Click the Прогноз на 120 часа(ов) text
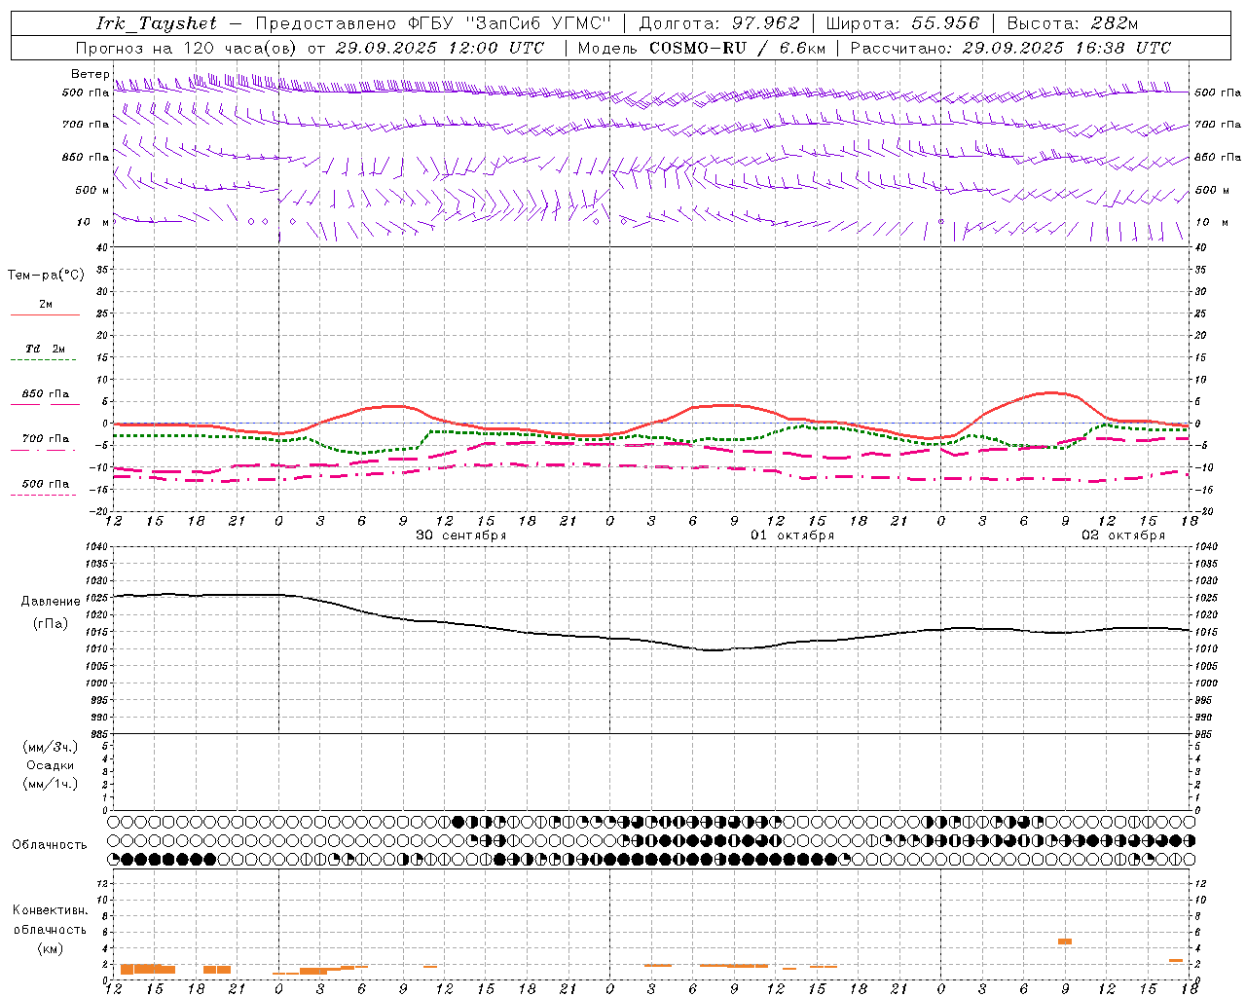Image resolution: width=1246 pixels, height=997 pixels. click(x=187, y=48)
